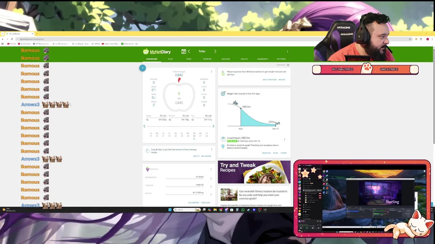Open wearable fitness trackers article thumbnail
This screenshot has height=244, width=435.
pos(229,195)
